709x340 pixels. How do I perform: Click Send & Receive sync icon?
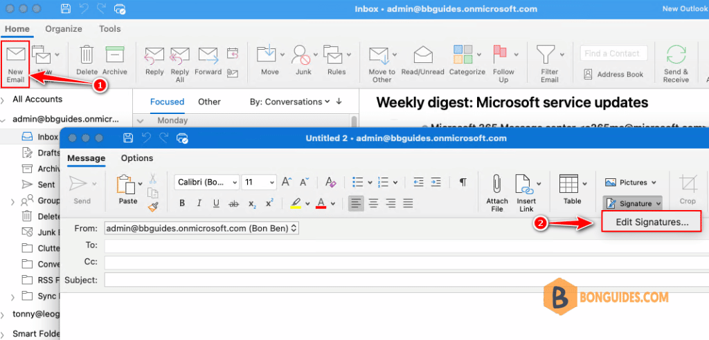click(x=676, y=55)
